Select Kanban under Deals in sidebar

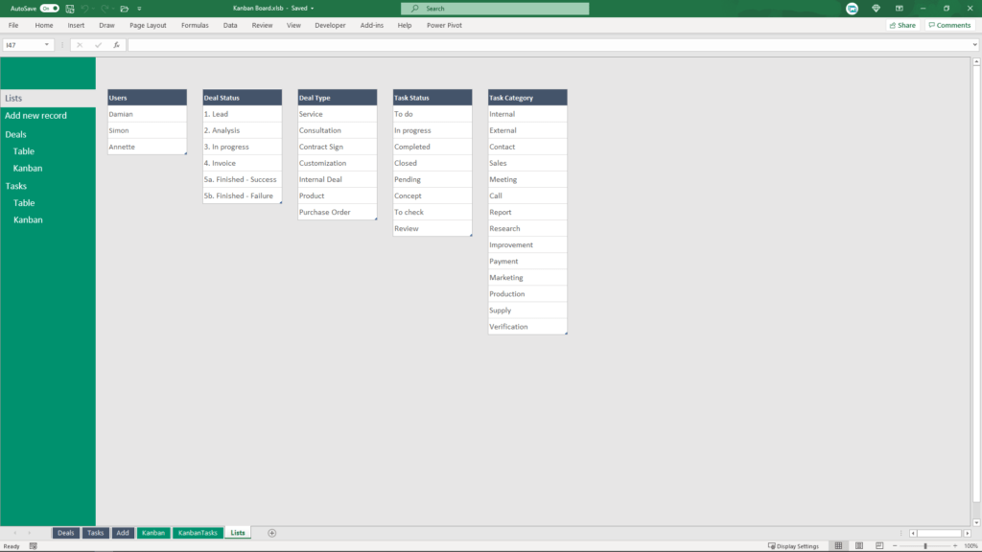tap(29, 168)
